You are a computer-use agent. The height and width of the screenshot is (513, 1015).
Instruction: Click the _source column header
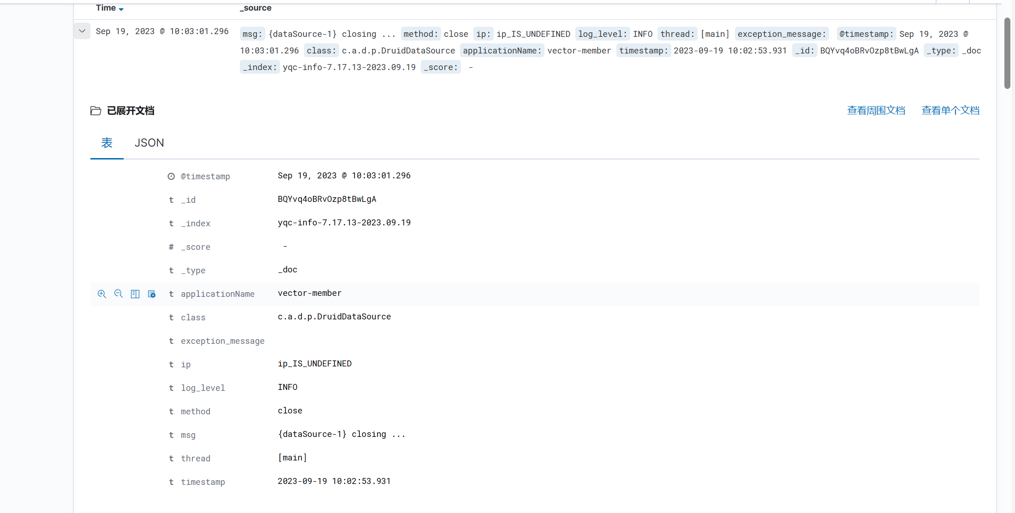point(256,8)
